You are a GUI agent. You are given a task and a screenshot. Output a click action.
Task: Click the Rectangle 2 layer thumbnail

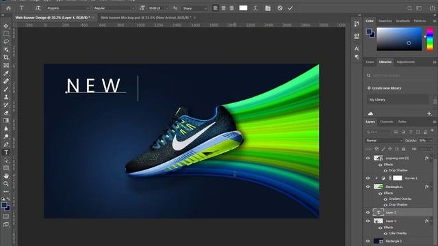378,241
